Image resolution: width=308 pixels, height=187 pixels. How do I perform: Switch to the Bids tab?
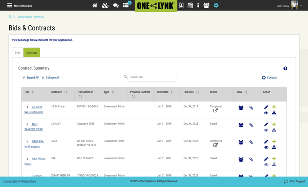pyautogui.click(x=17, y=53)
